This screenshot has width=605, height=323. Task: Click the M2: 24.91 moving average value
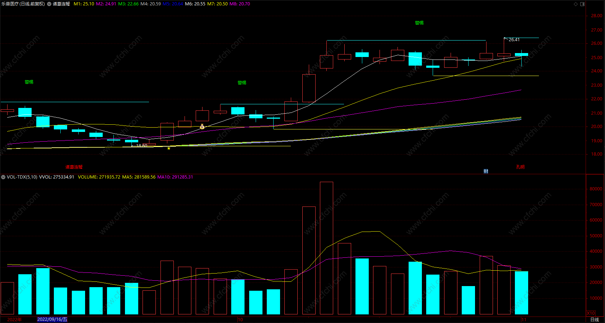106,4
